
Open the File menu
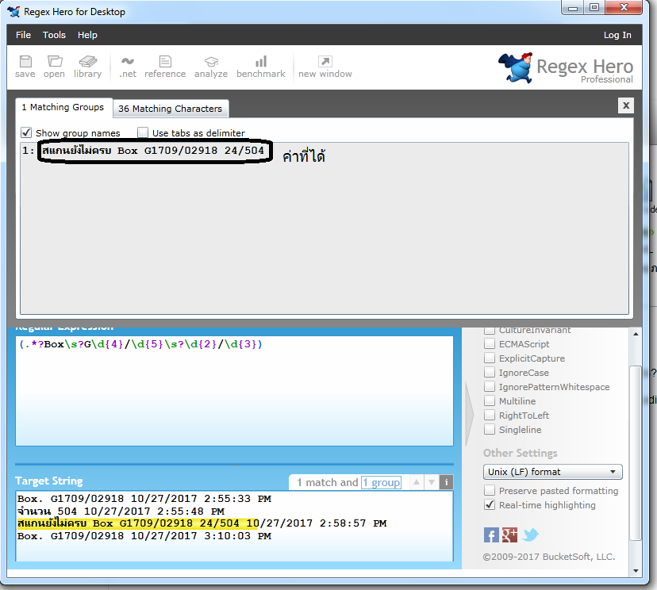pos(24,35)
